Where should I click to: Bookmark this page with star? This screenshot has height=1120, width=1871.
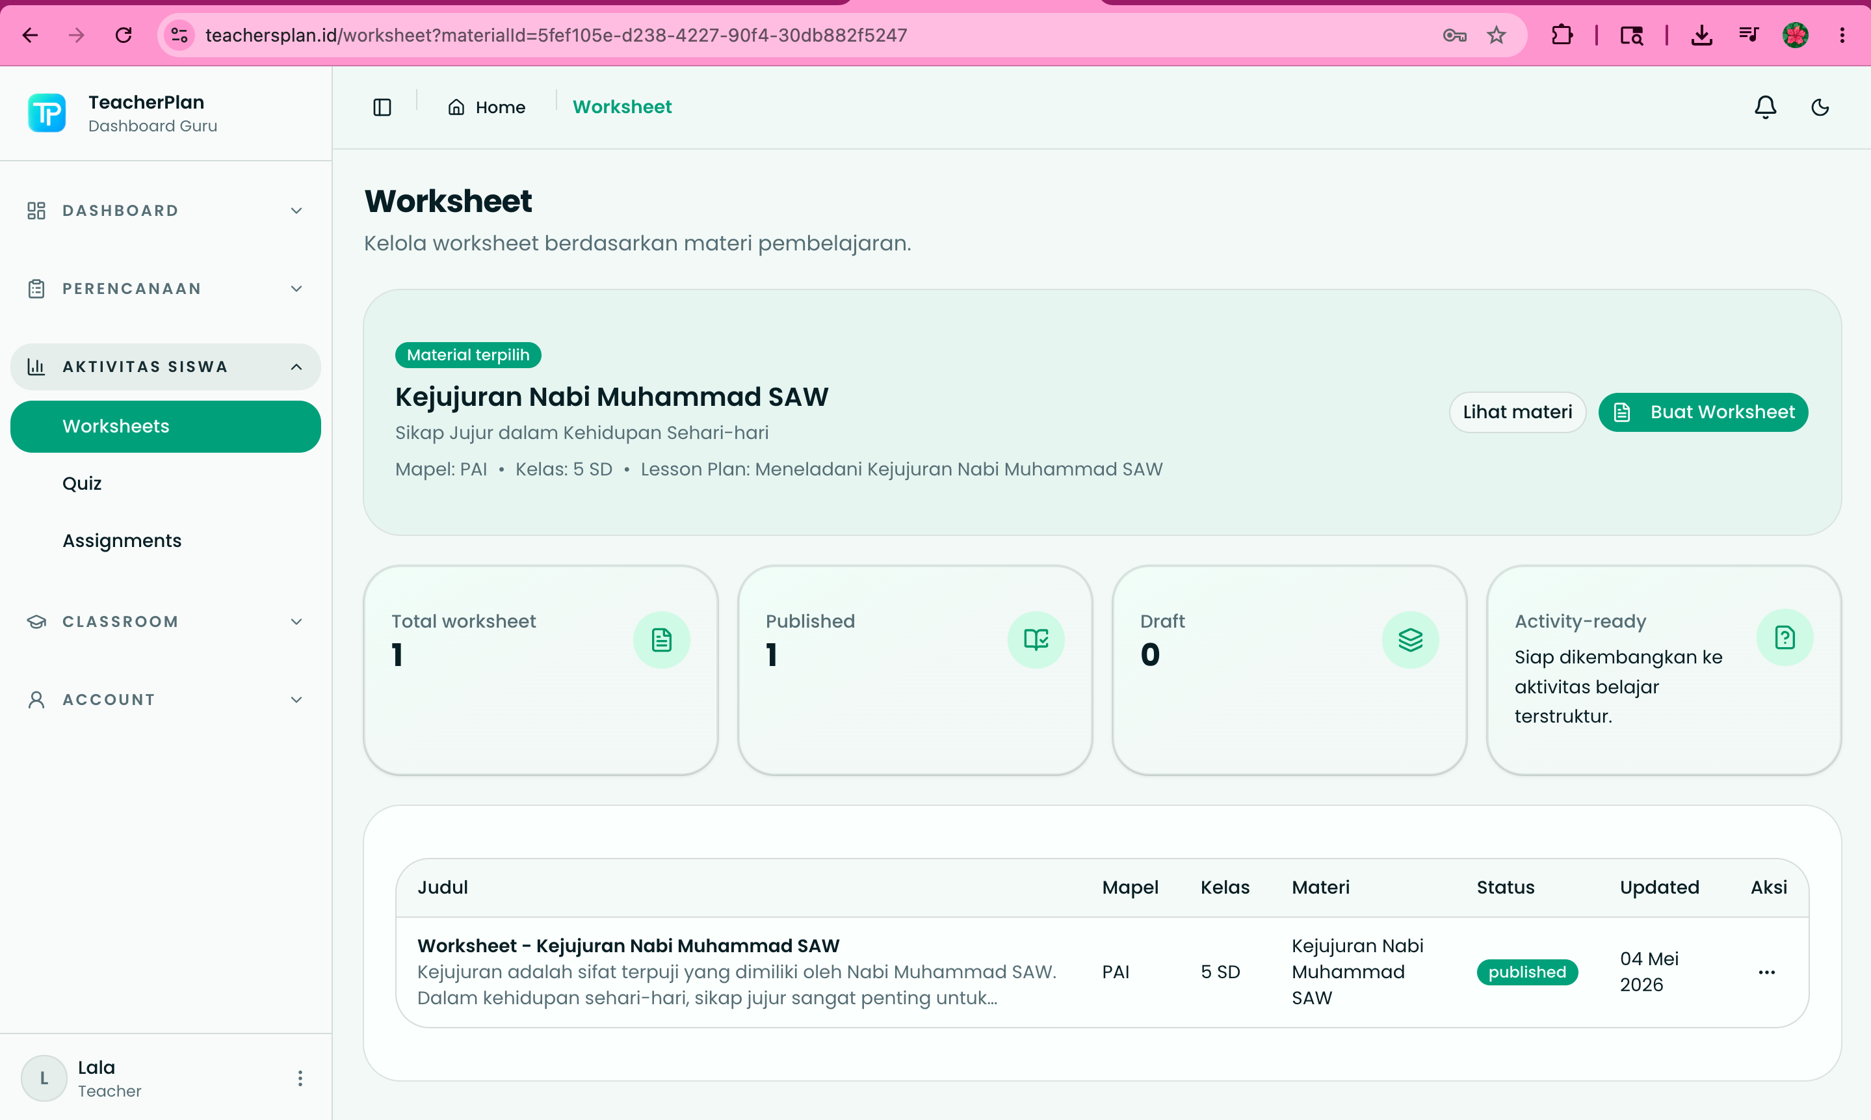tap(1497, 34)
